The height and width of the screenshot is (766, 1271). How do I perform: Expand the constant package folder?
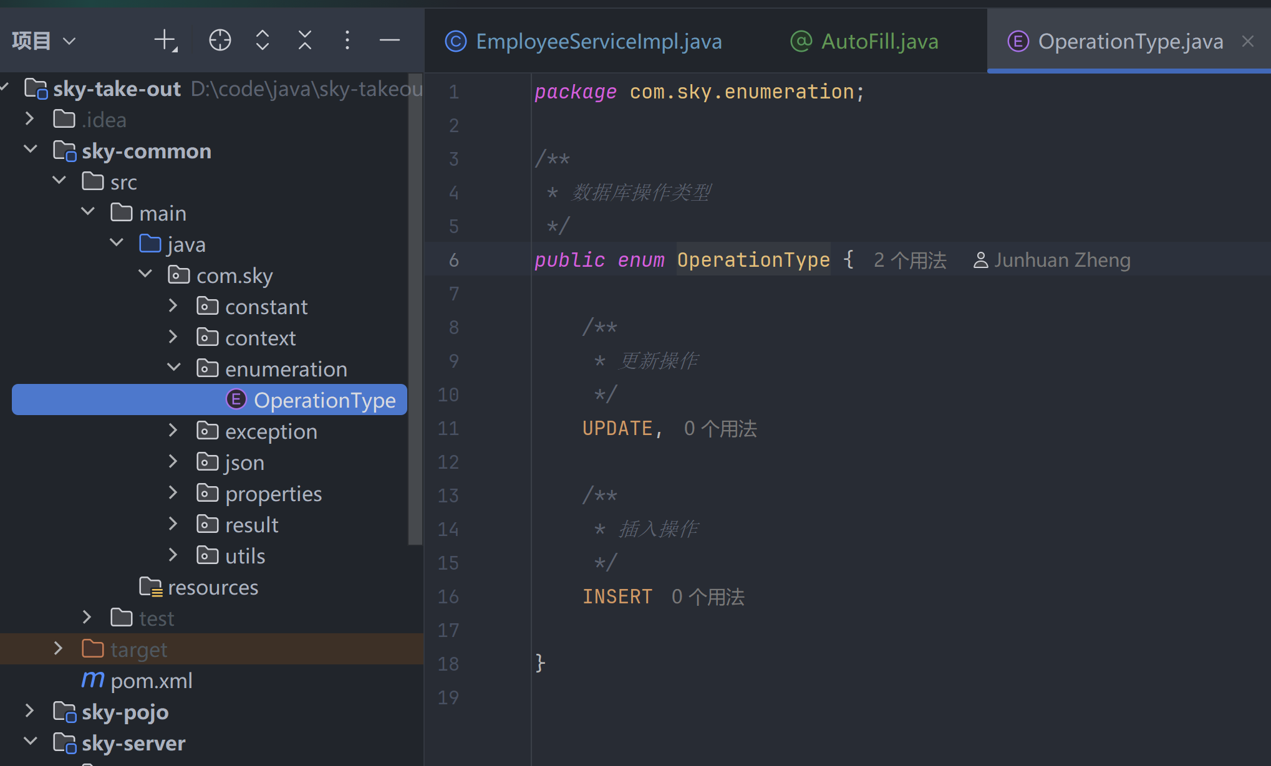coord(174,306)
